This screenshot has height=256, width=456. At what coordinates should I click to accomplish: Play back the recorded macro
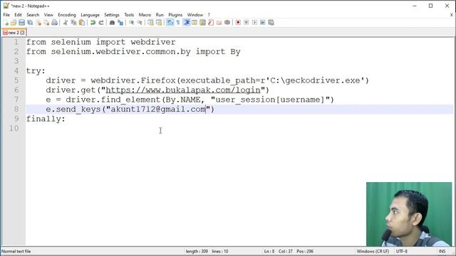point(254,23)
